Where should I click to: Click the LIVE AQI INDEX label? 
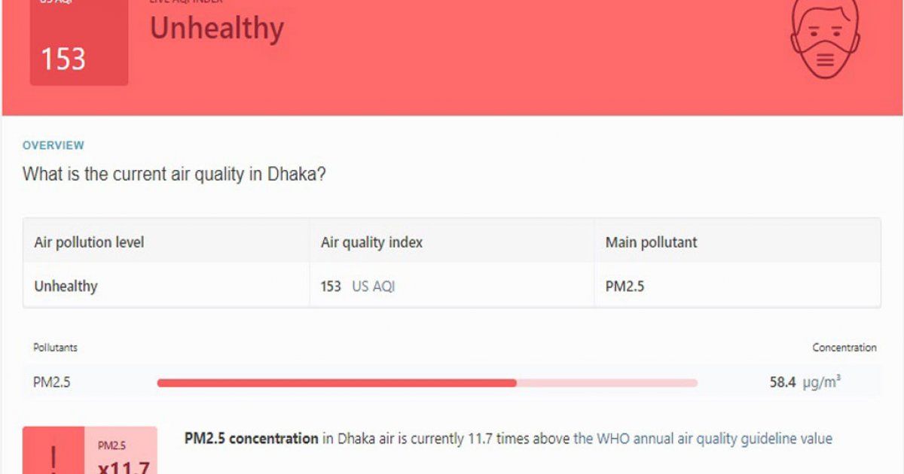click(x=187, y=2)
